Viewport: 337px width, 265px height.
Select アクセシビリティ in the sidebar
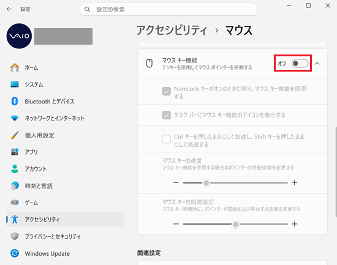(x=65, y=219)
